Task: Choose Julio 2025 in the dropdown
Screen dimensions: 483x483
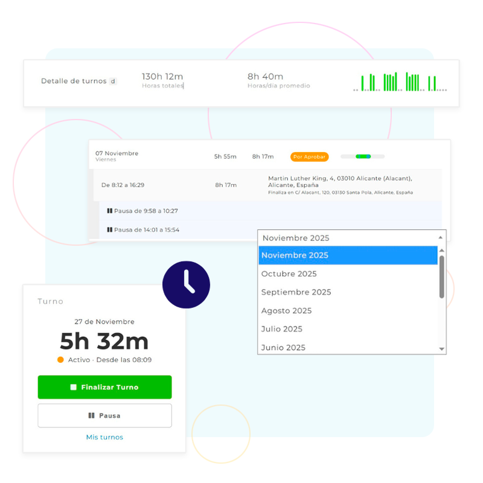Action: [x=282, y=329]
